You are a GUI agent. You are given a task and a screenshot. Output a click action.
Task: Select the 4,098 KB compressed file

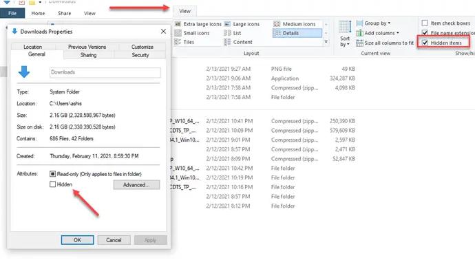(x=264, y=88)
